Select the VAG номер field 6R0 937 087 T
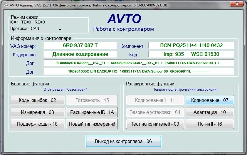Screen dimensions: 247x155 click(80, 46)
